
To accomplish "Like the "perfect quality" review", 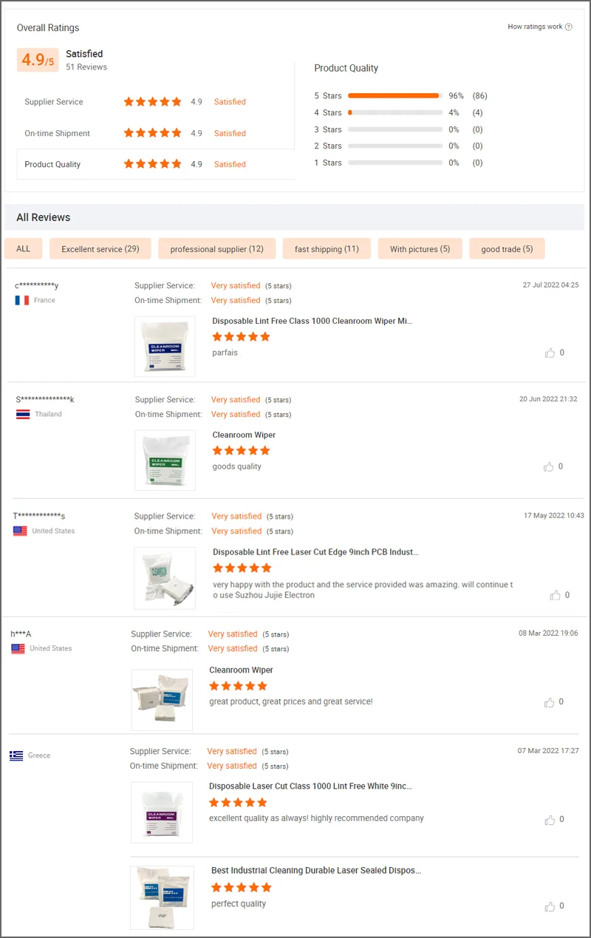I will pyautogui.click(x=550, y=906).
